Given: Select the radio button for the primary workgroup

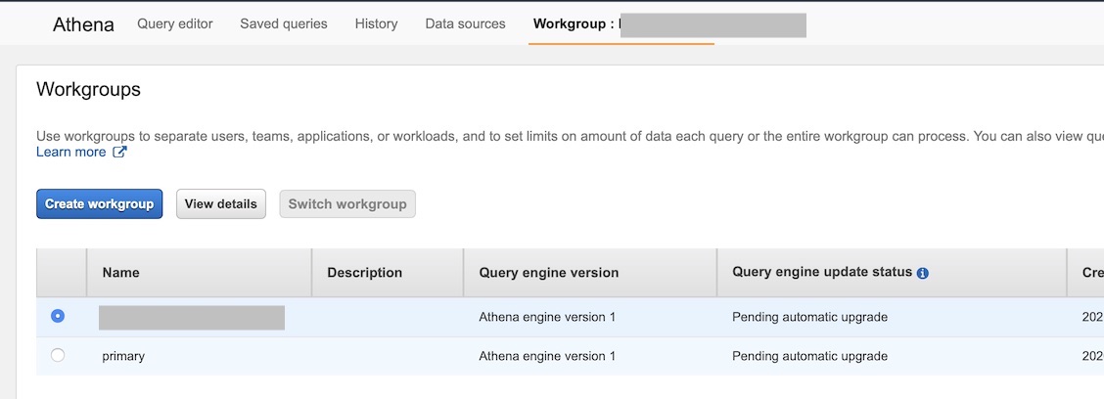Looking at the screenshot, I should pyautogui.click(x=58, y=355).
